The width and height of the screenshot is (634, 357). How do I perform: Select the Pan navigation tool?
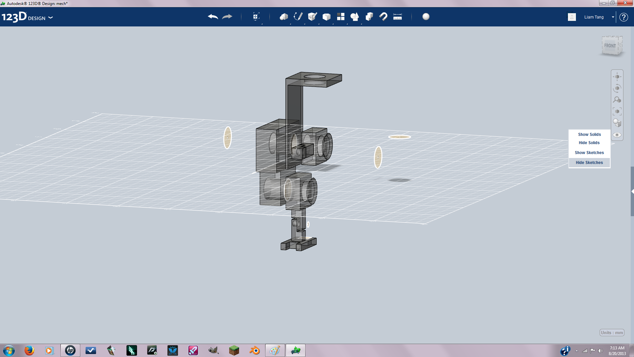pyautogui.click(x=617, y=77)
